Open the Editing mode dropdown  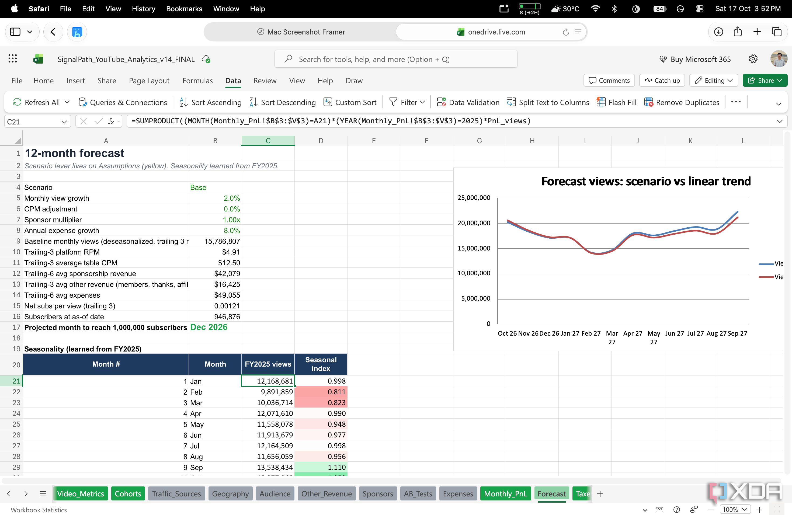point(714,81)
